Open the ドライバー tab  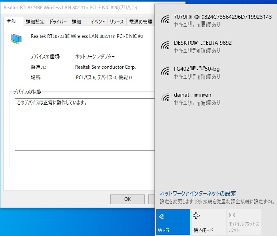[58, 22]
